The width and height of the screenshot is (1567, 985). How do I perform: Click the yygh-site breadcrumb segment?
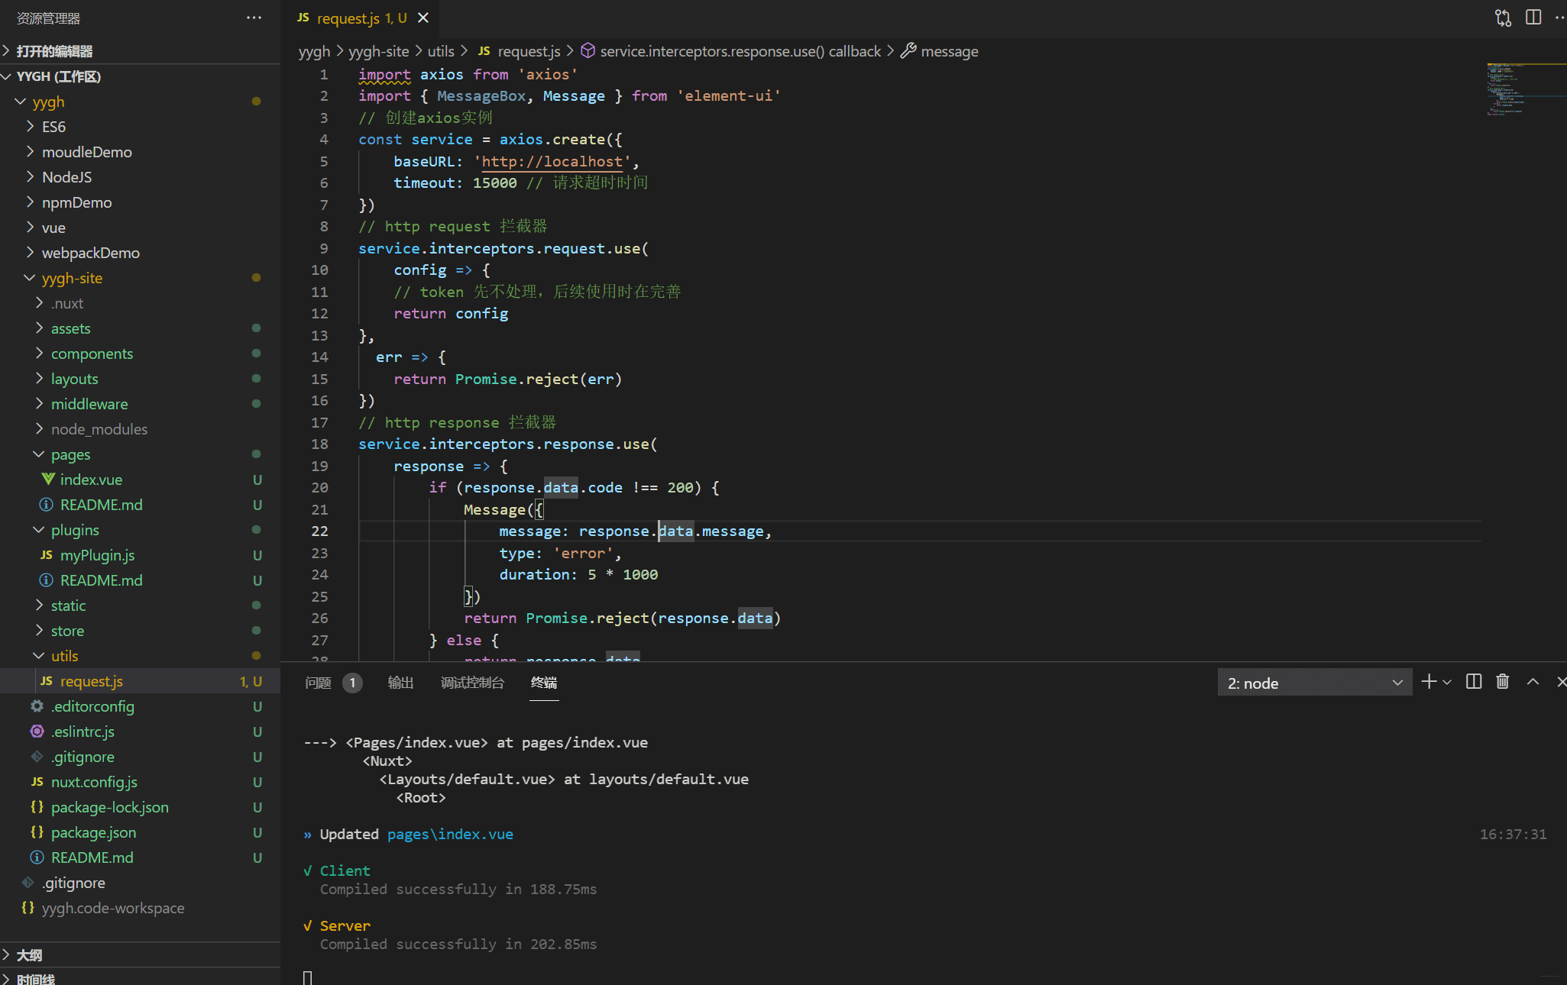pos(378,51)
